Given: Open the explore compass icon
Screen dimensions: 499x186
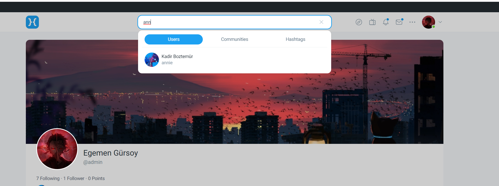Looking at the screenshot, I should tap(359, 22).
